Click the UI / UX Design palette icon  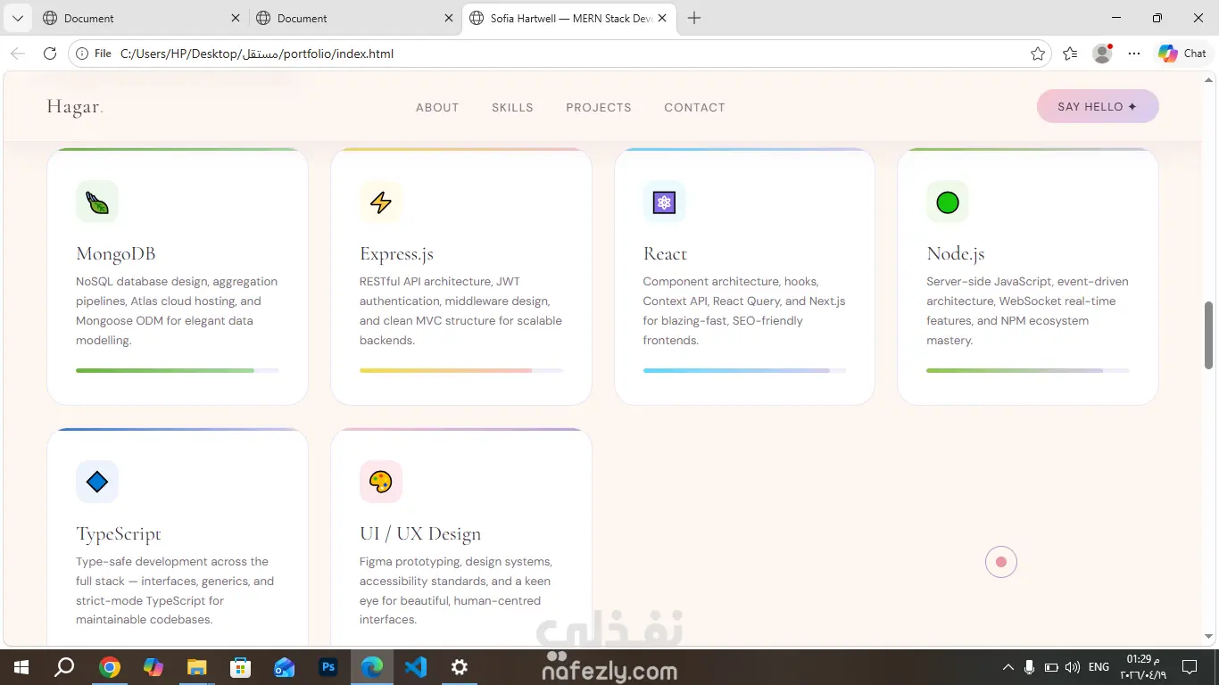381,483
